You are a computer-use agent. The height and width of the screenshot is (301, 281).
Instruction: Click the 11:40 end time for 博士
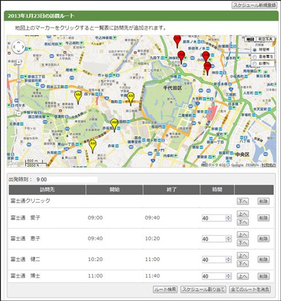tap(153, 276)
